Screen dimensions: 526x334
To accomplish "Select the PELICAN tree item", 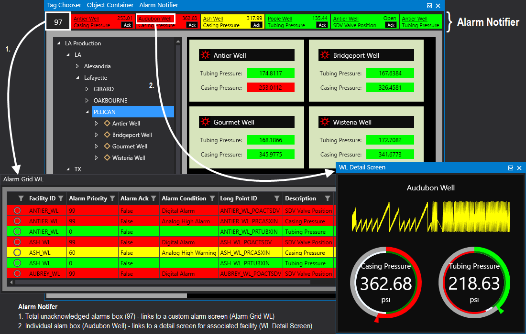I will click(133, 112).
